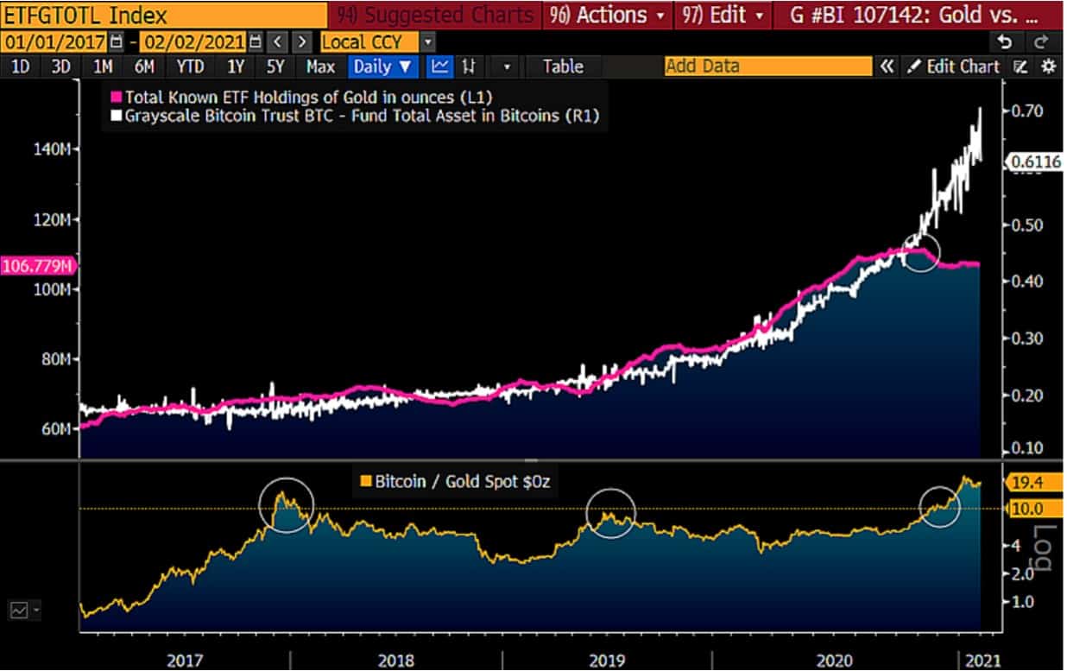Expand the chart style dropdown arrow
Image resolution: width=1067 pixels, height=671 pixels.
click(508, 66)
